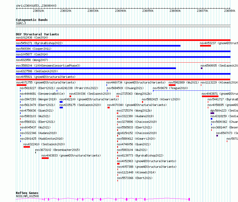Select the nsv832958 (Wong2007) label
The height and width of the screenshot is (202, 238).
click(32, 60)
